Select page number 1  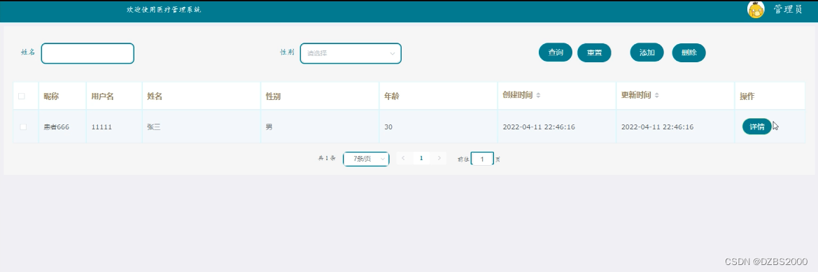[421, 158]
